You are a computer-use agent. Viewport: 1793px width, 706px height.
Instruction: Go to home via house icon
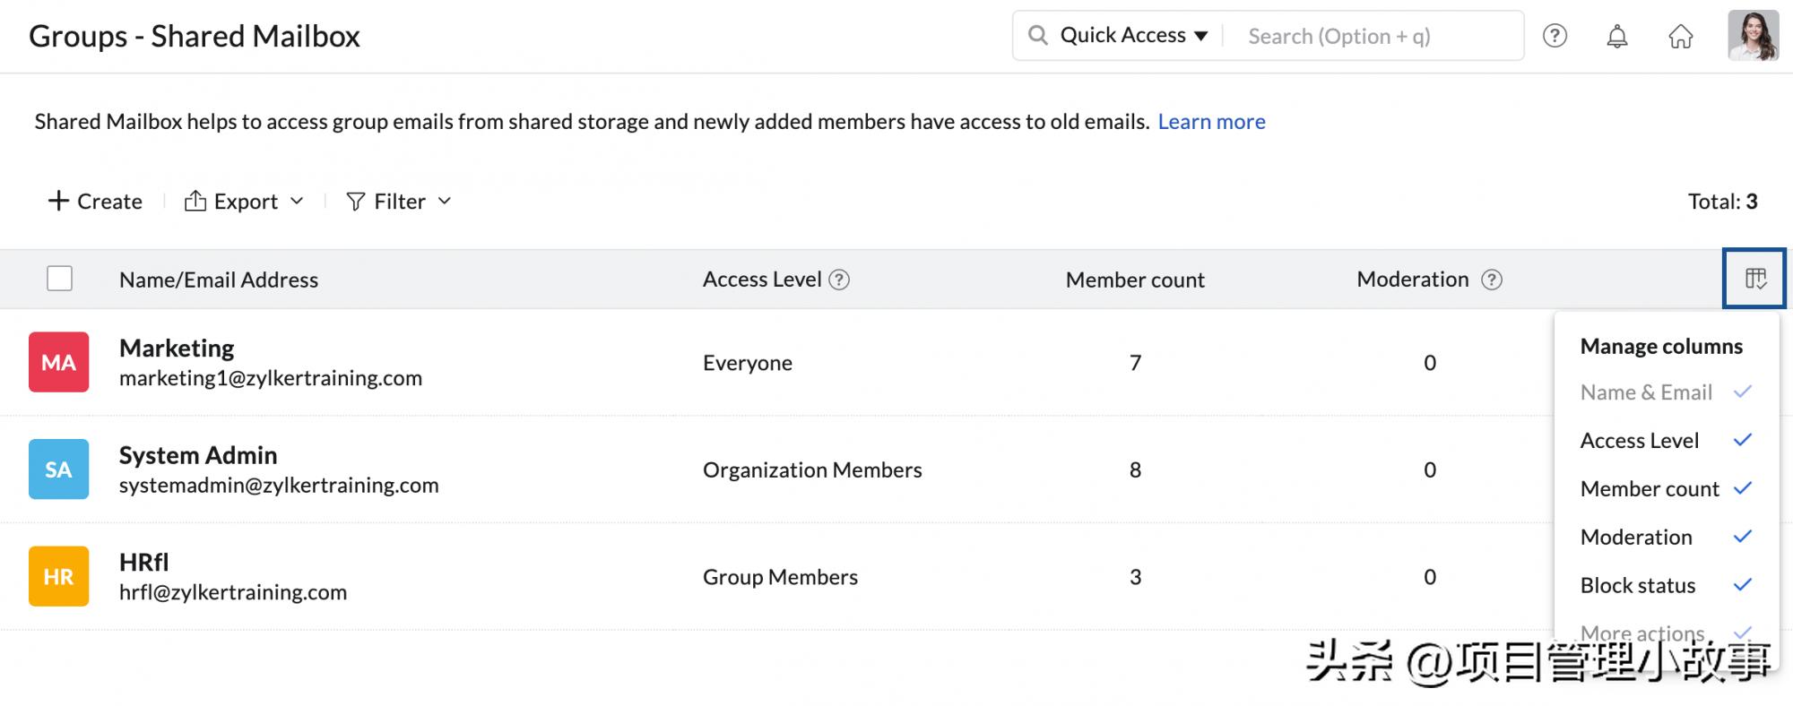coord(1680,36)
